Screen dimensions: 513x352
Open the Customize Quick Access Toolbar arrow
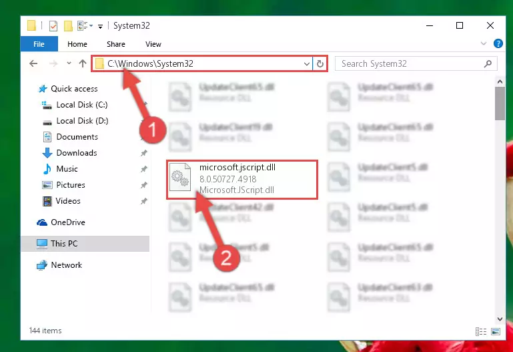point(101,26)
